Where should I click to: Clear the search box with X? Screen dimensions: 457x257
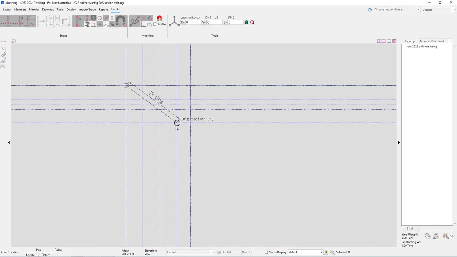[x=418, y=10]
